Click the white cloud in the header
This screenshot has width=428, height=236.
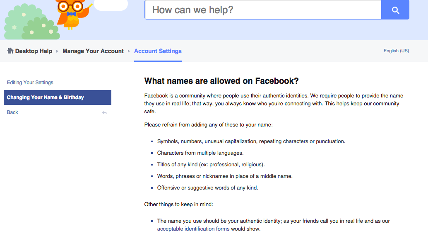[111, 5]
